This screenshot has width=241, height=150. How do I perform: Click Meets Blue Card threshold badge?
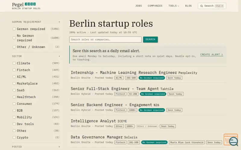coord(187,142)
